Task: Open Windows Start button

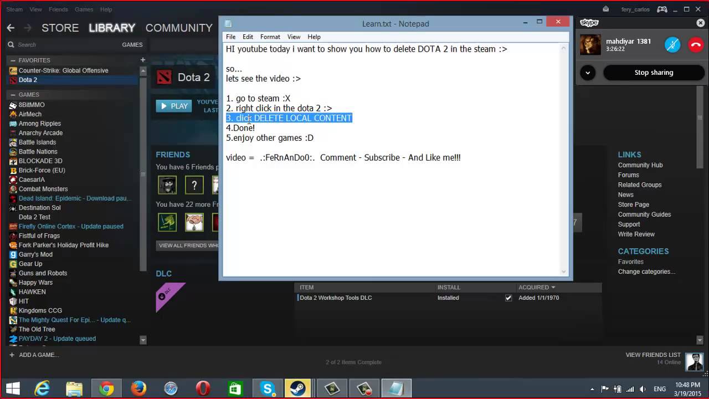Action: coord(13,388)
